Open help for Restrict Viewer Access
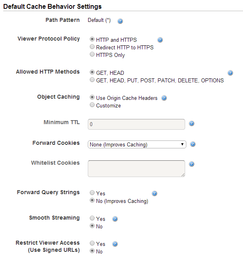Viewport: 243px width, 259px height. (x=115, y=244)
